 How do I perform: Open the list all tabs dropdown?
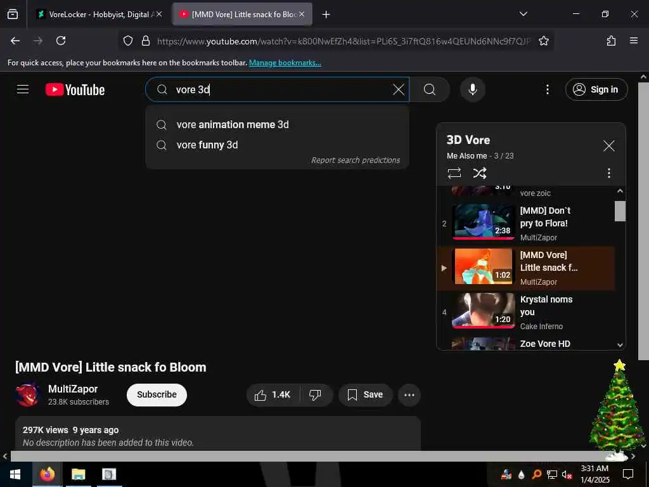coord(523,14)
